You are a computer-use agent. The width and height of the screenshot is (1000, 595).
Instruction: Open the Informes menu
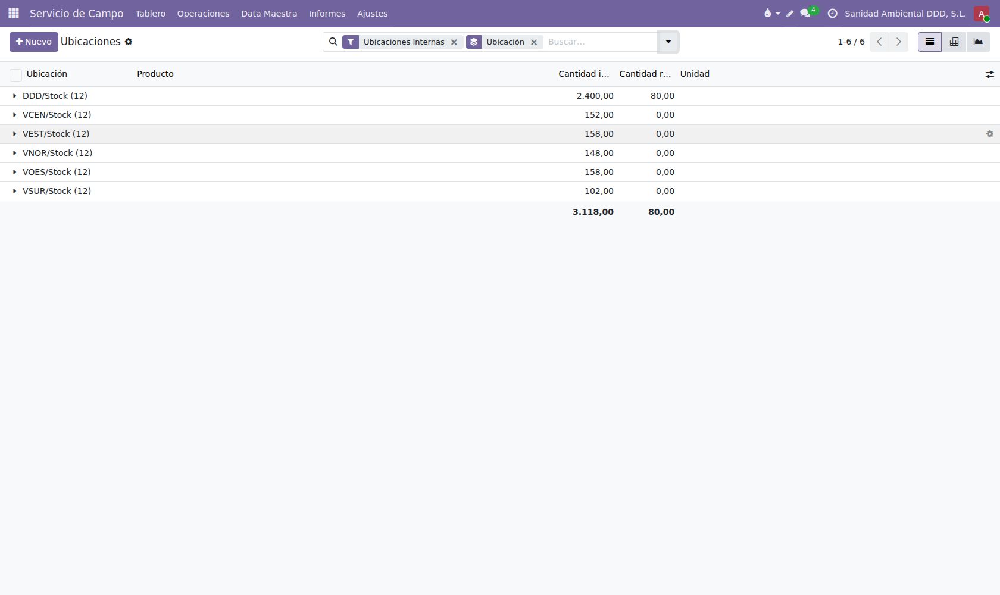pyautogui.click(x=327, y=14)
